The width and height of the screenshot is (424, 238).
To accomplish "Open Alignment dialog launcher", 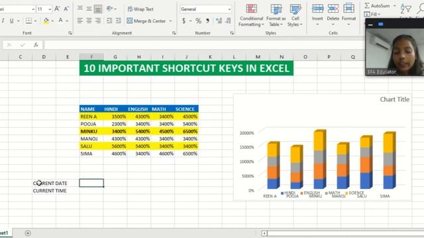I will [x=174, y=33].
